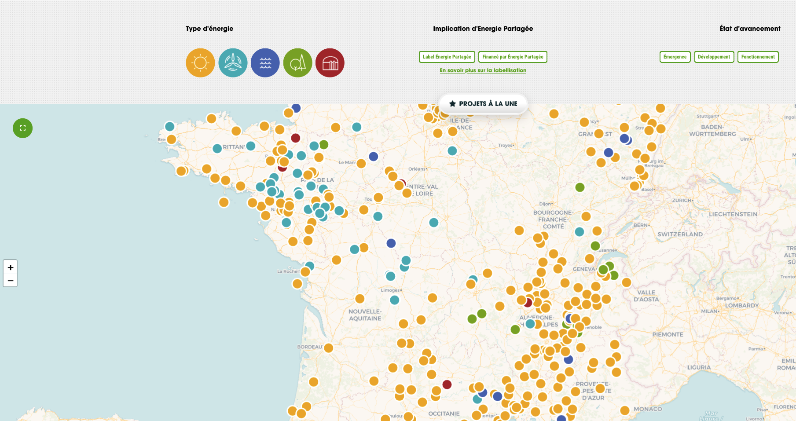Enable the Développement status filter
Viewport: 796px width, 421px height.
click(x=714, y=57)
